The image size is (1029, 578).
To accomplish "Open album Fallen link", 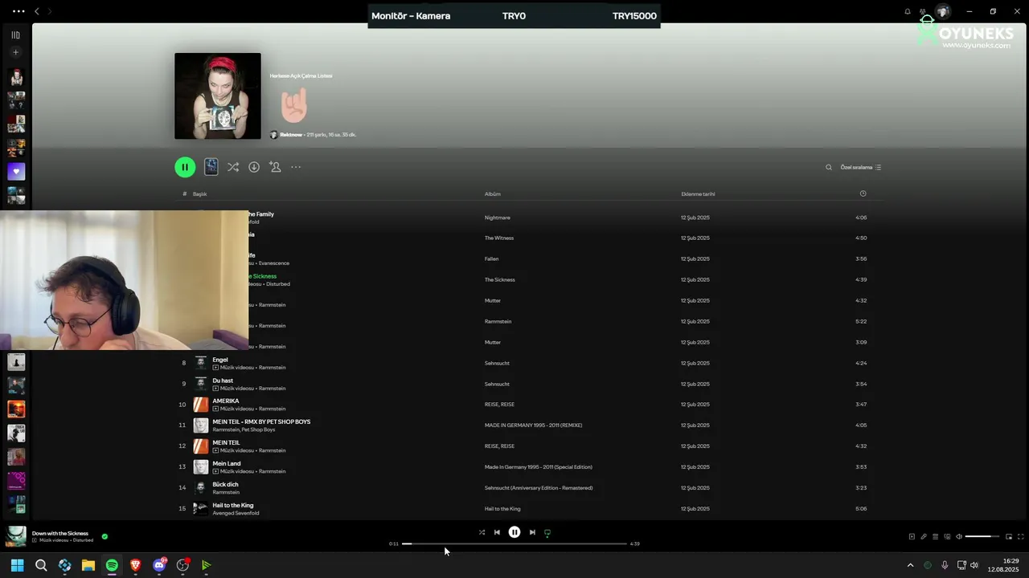I will click(x=491, y=259).
